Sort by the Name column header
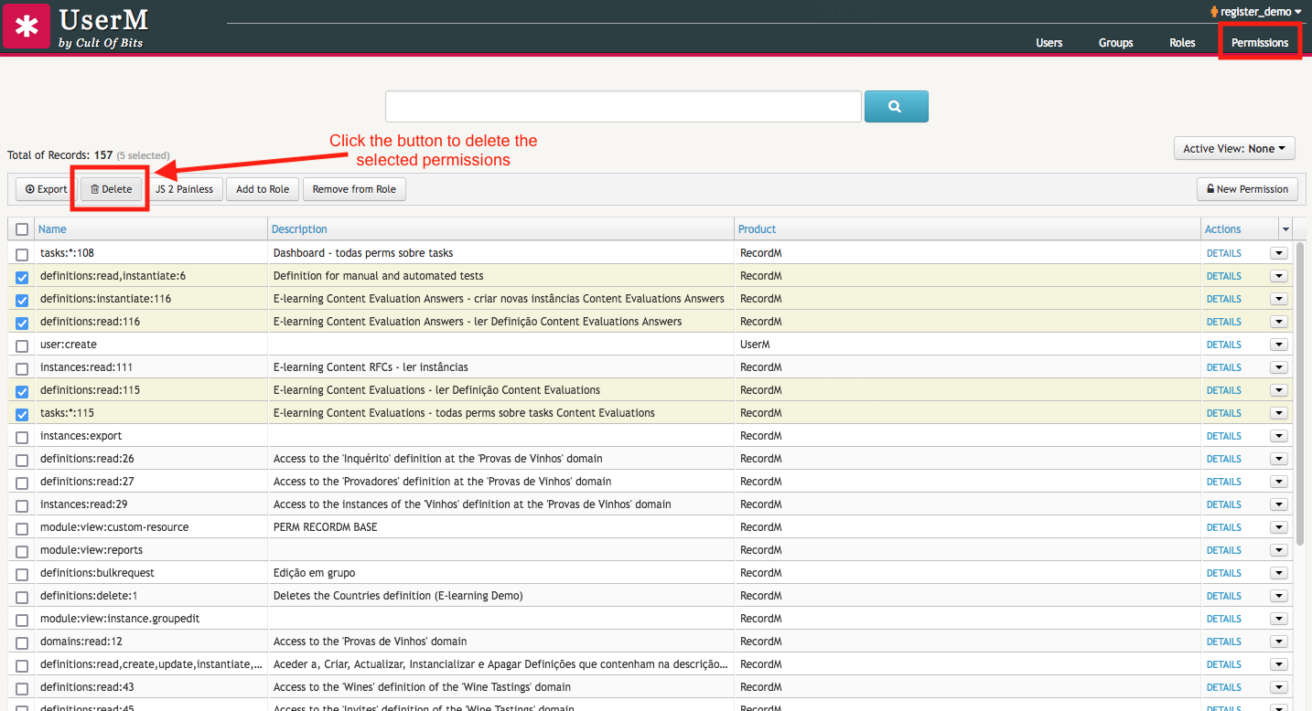 52,229
